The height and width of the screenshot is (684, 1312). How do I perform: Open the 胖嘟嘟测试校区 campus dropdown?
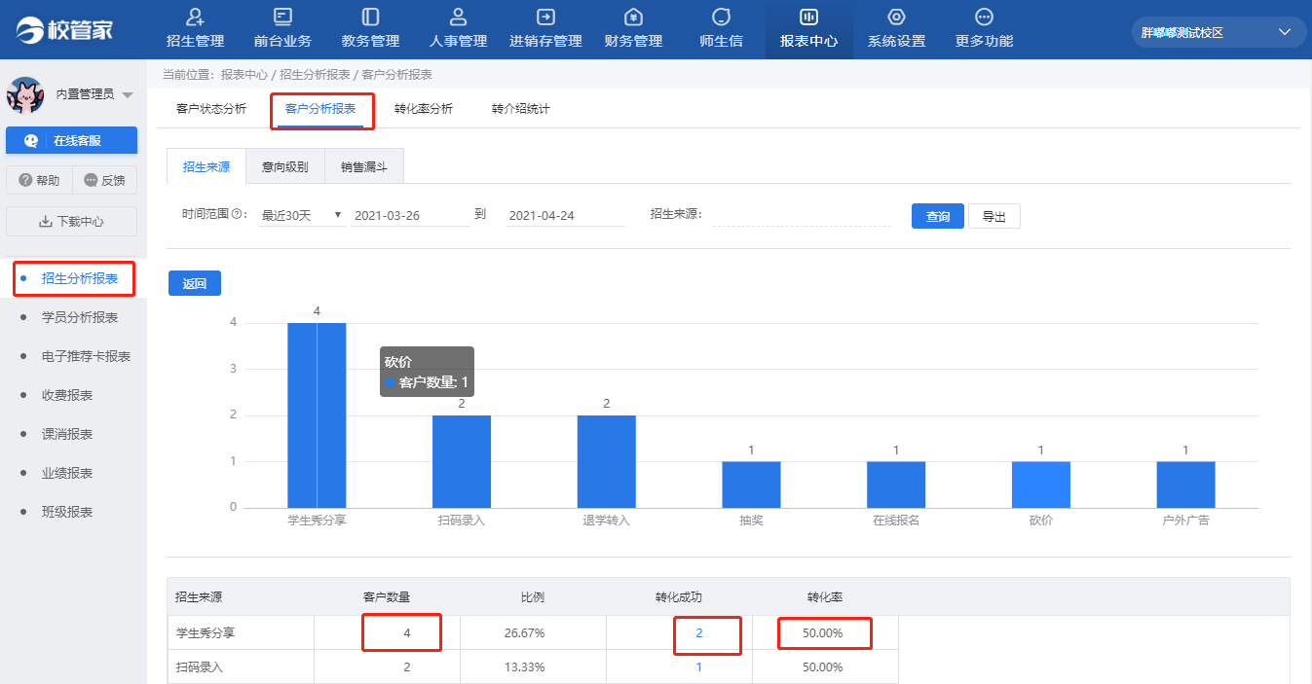1218,32
